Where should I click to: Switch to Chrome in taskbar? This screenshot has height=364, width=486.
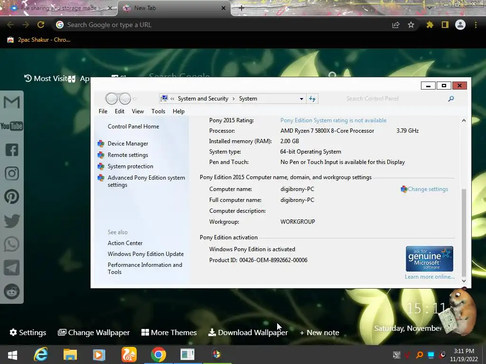click(x=158, y=354)
